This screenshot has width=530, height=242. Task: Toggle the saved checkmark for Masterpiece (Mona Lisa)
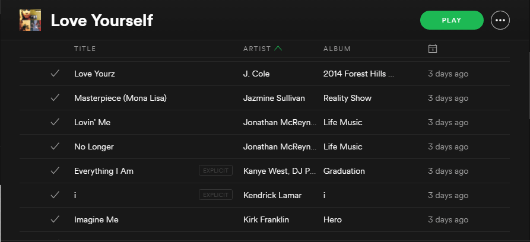(x=55, y=98)
